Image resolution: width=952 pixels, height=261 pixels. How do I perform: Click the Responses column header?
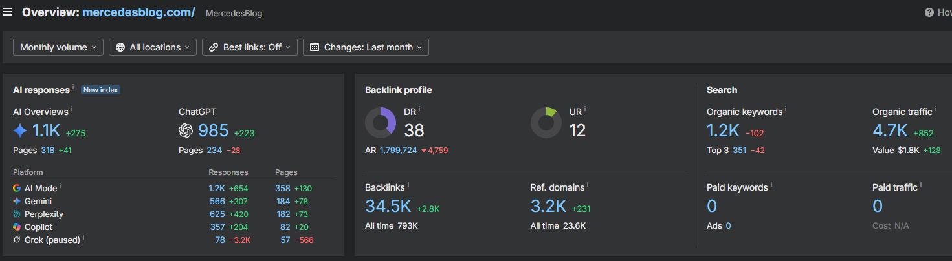pos(228,172)
